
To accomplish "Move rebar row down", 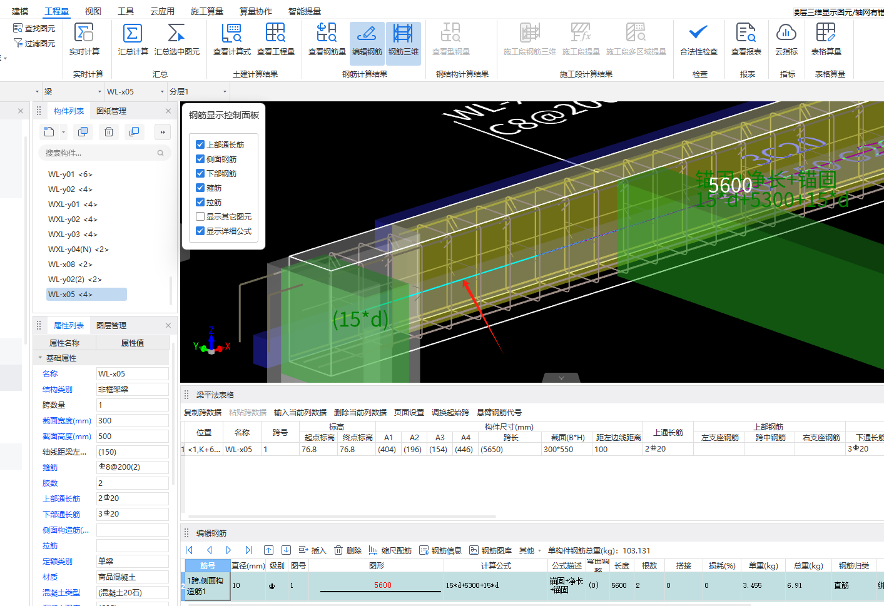I will [x=286, y=550].
